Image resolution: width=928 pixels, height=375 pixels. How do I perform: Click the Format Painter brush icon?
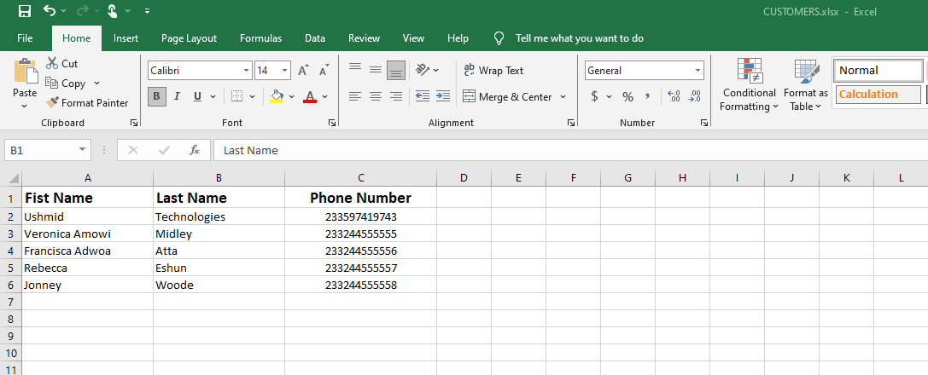(53, 103)
